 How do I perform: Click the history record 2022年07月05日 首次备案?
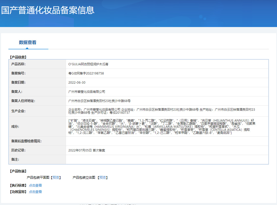coord(87,150)
